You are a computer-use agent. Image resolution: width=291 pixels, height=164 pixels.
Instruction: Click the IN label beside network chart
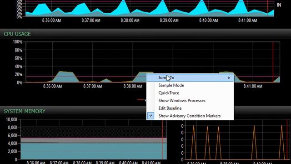279,5
